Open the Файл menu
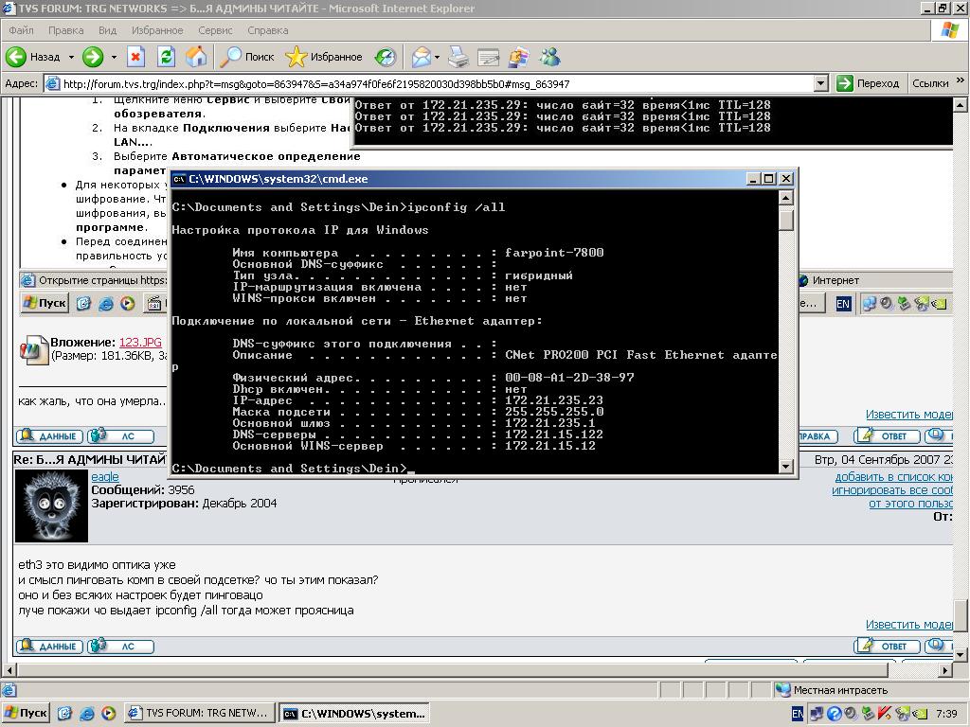This screenshot has width=970, height=727. pos(21,30)
